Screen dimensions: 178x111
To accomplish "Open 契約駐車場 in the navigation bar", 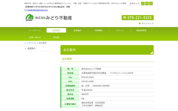I will tap(141, 31).
